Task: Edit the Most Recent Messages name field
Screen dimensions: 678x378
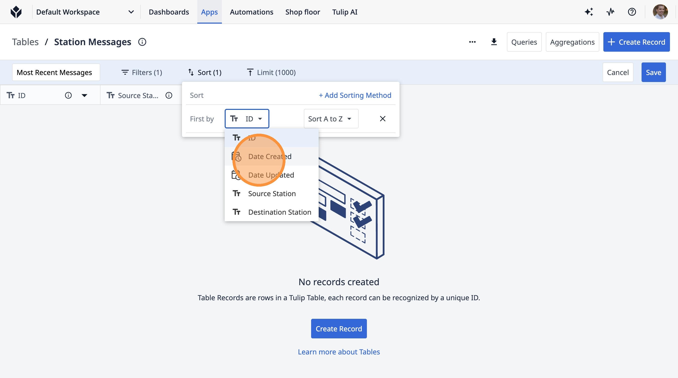Action: (56, 72)
